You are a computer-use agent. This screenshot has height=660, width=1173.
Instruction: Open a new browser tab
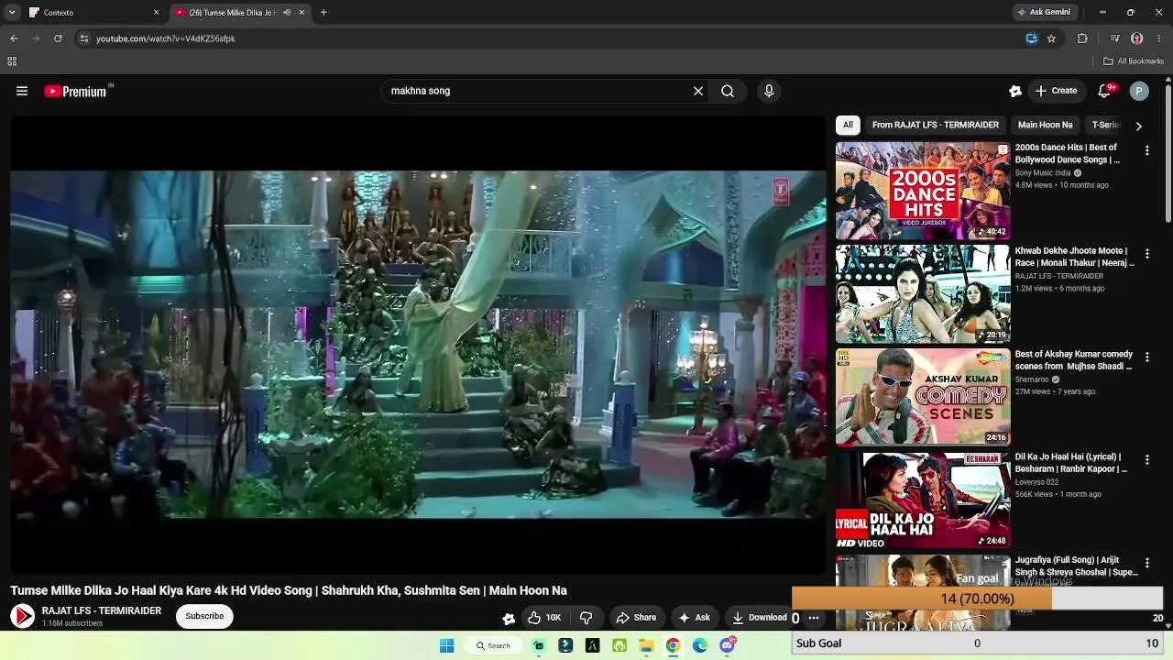tap(323, 13)
